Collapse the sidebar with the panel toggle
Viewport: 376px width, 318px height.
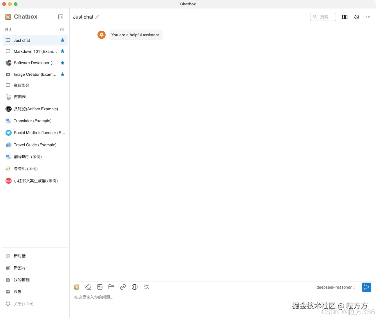[61, 17]
